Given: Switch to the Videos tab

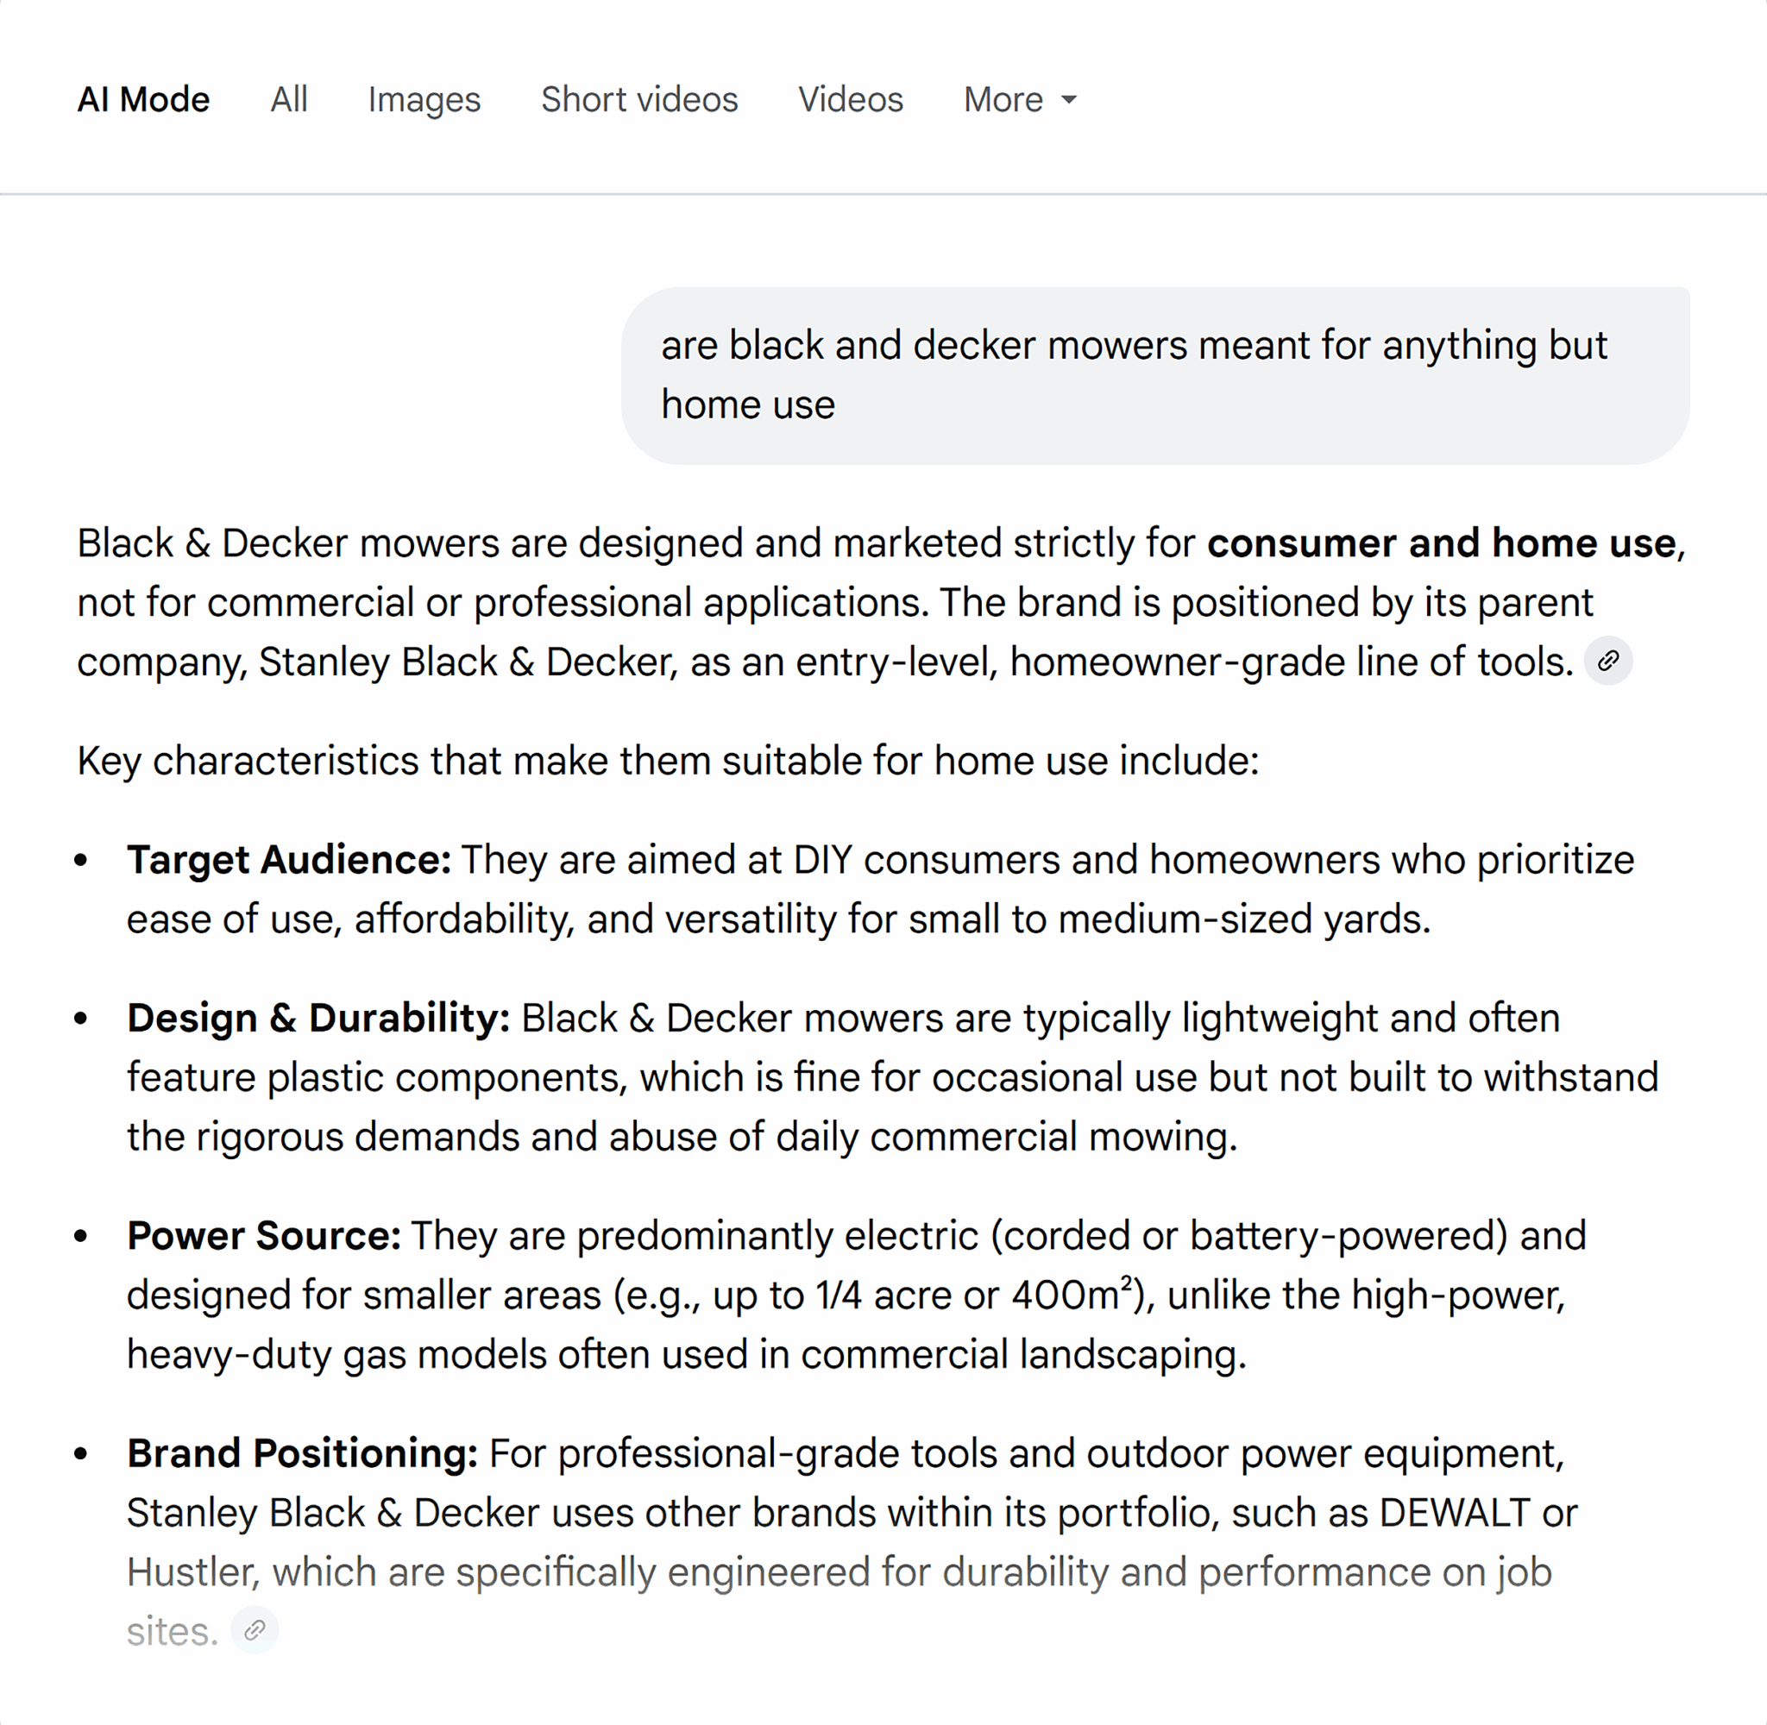Looking at the screenshot, I should (850, 100).
